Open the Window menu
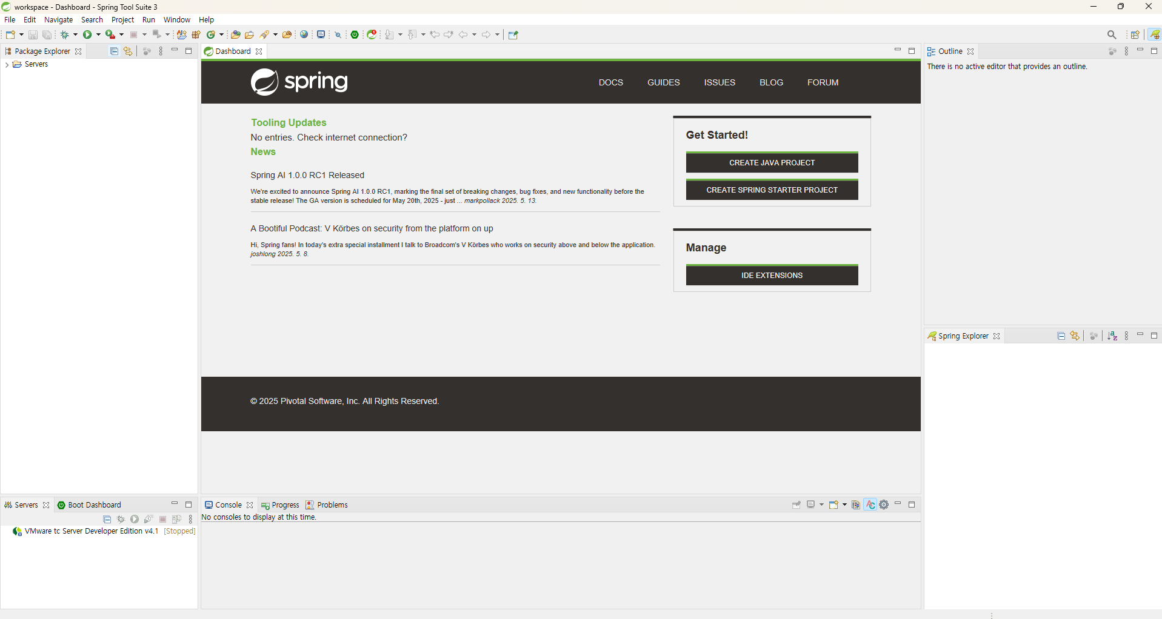The image size is (1162, 619). pyautogui.click(x=177, y=20)
